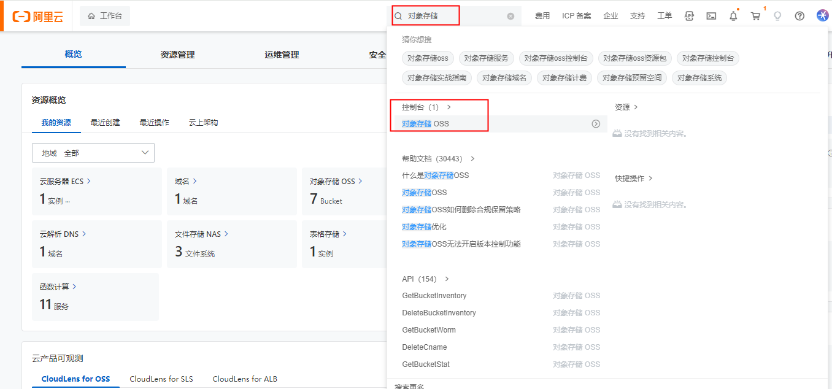Screen dimensions: 832x389
Task: Select the 云上架构 sub-tab
Action: 203,122
